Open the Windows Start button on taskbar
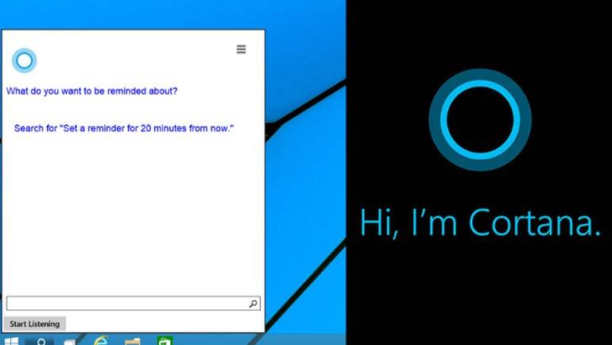The height and width of the screenshot is (345, 612). point(11,341)
